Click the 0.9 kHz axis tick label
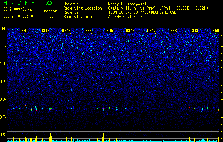Screen dimensions: 223x142 click(3, 82)
